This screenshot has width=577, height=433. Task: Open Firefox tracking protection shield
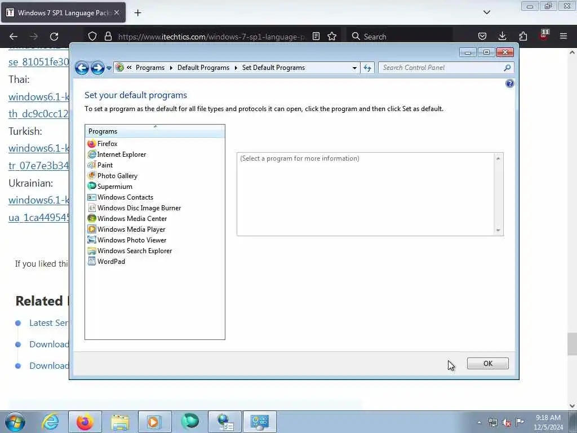tap(92, 36)
